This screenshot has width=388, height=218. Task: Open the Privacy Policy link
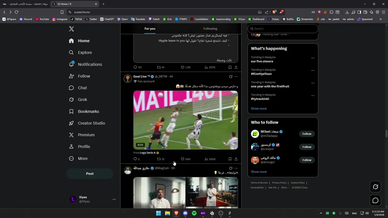[x=279, y=183]
